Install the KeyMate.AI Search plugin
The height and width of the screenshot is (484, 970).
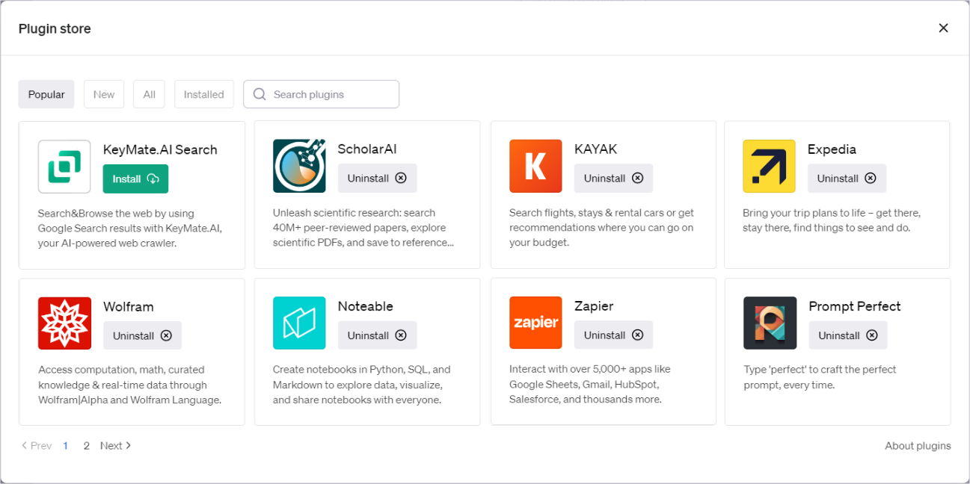(x=135, y=179)
